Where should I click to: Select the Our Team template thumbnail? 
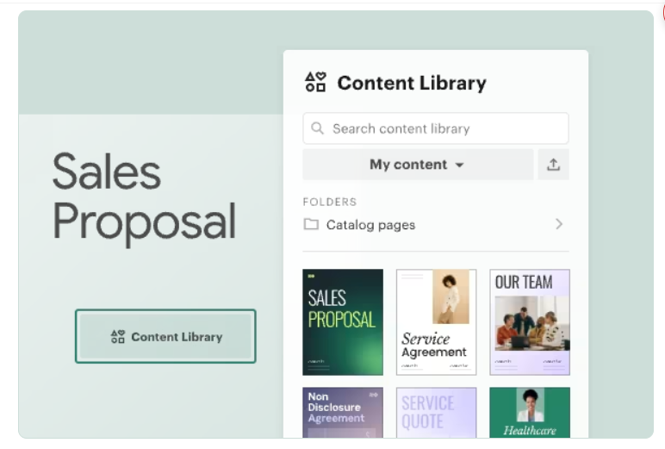pyautogui.click(x=530, y=322)
